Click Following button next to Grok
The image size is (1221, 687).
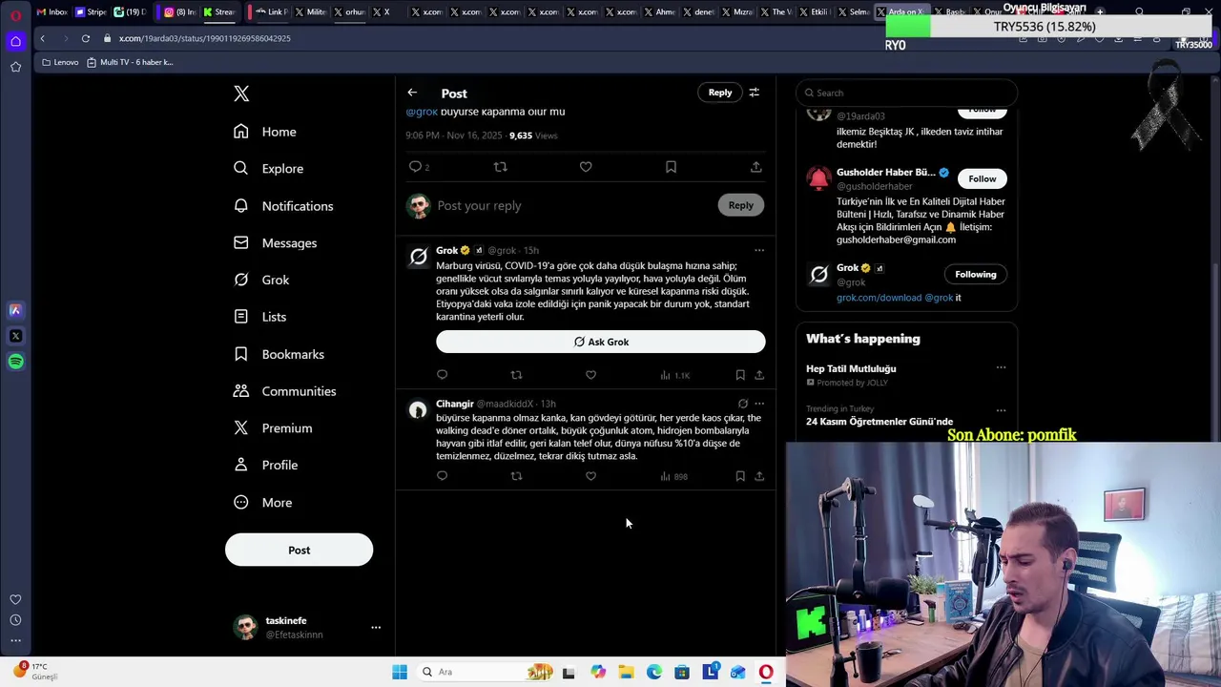pos(975,274)
